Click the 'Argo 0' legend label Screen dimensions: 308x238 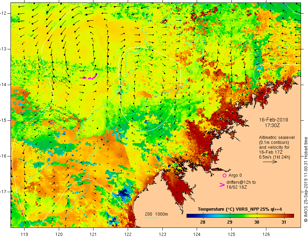[235, 175]
